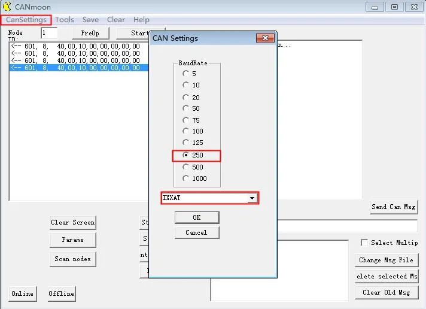Expand the IXXAT interface dropdown
Screen dimensions: 426x309
coord(252,198)
